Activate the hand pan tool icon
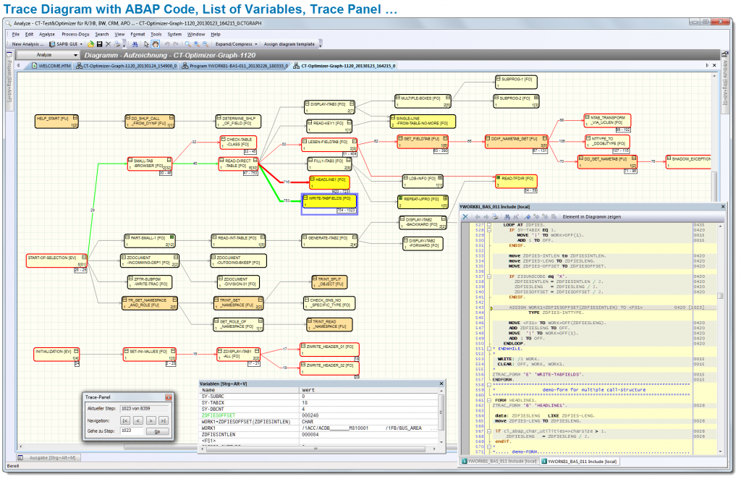The height and width of the screenshot is (479, 741). point(156,43)
